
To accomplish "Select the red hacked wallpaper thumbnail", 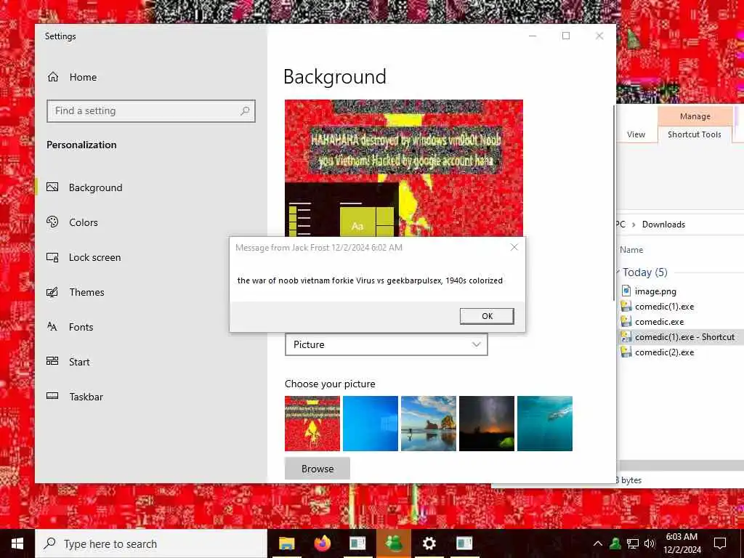I will click(312, 424).
